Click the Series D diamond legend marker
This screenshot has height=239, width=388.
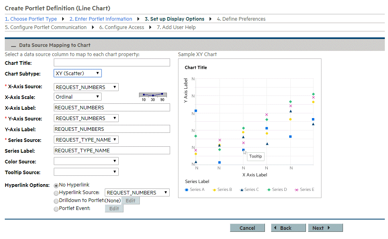[269, 190]
